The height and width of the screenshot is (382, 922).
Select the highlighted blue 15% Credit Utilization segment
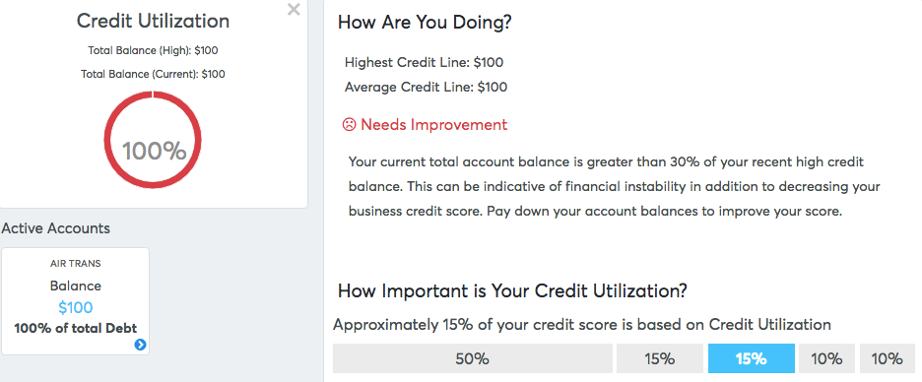(x=751, y=358)
